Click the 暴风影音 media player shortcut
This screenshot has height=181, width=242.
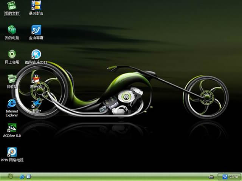(x=36, y=6)
